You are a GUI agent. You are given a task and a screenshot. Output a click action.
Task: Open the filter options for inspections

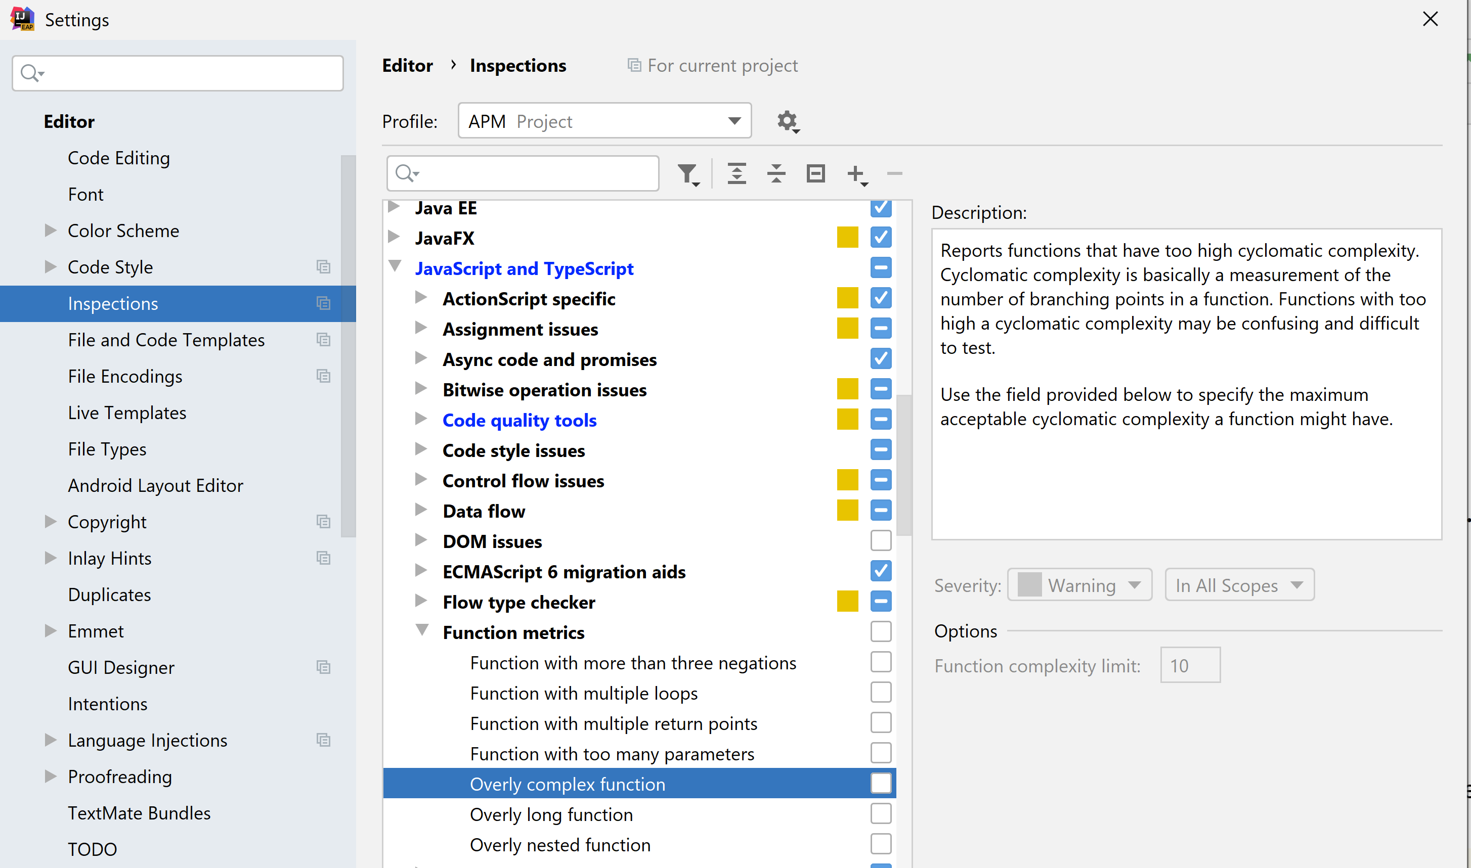click(x=688, y=173)
